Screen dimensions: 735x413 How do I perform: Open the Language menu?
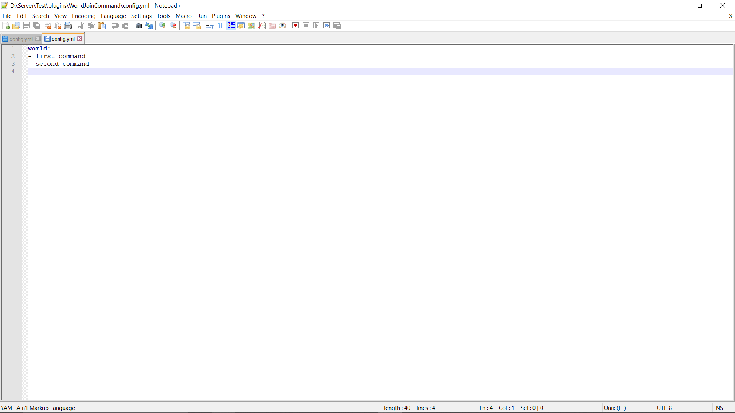113,16
